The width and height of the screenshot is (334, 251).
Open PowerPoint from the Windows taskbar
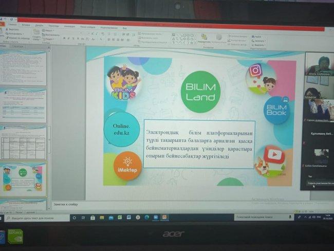point(164,218)
